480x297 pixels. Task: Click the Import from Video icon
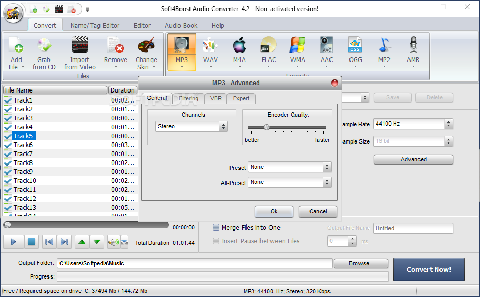click(79, 45)
